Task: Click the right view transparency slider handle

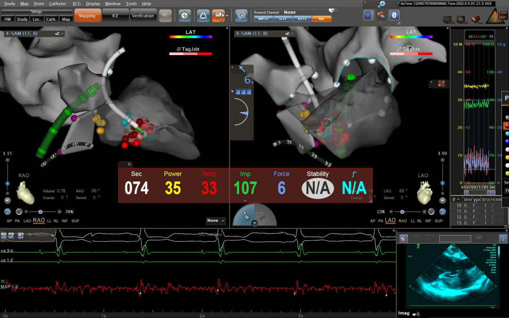Action: coord(402,212)
